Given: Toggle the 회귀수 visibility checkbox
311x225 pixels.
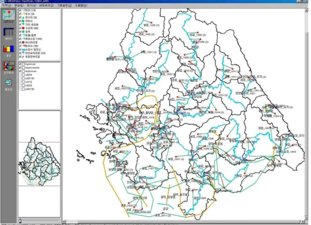Looking at the screenshot, I should click(20, 46).
